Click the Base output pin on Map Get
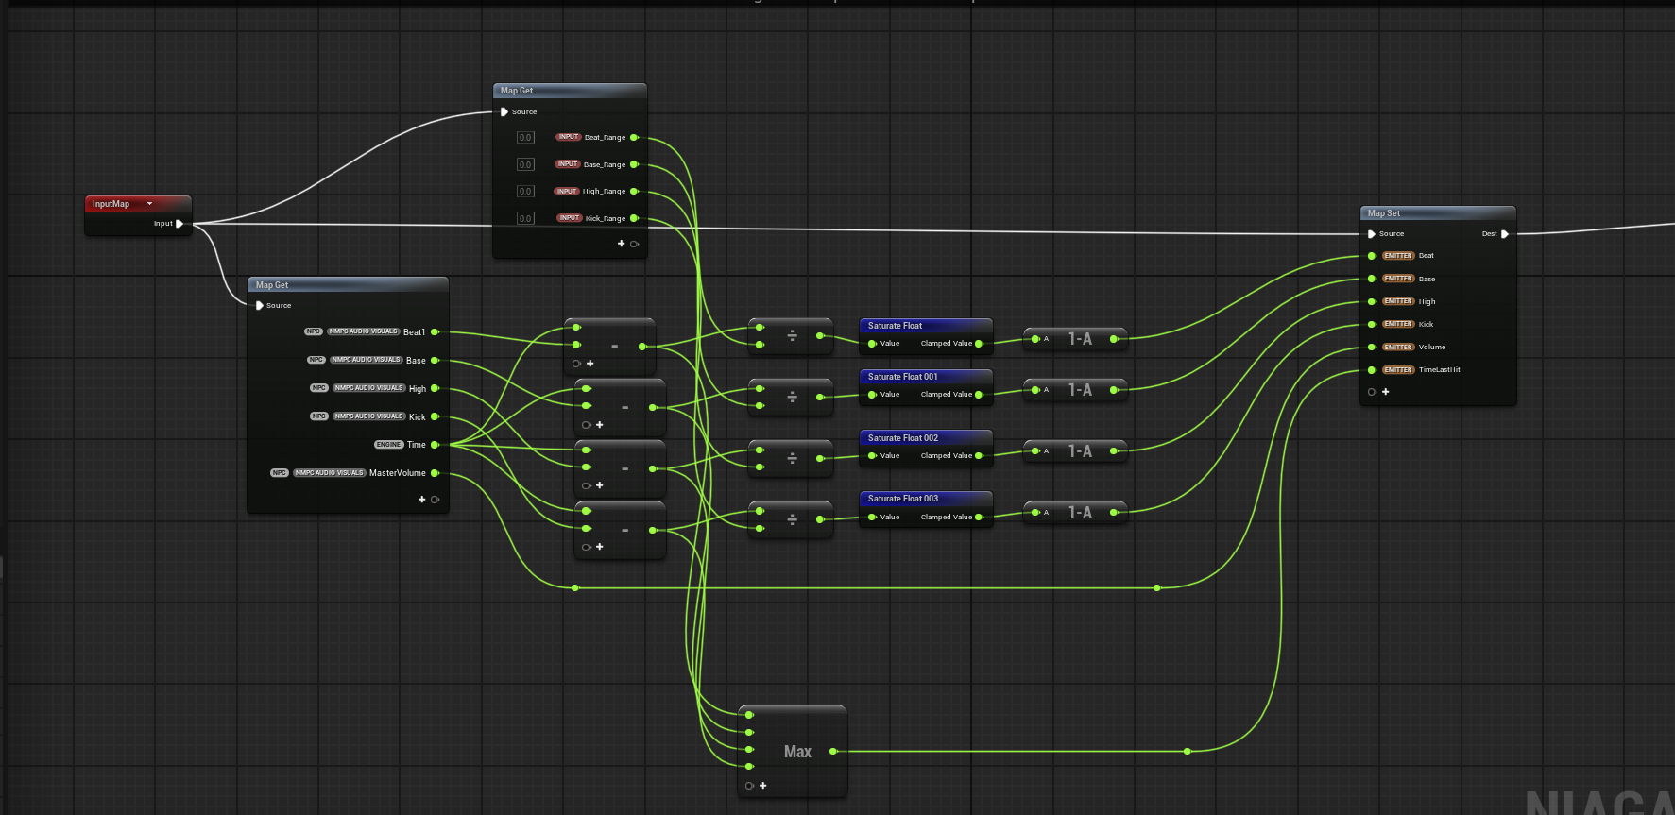This screenshot has width=1675, height=815. [x=435, y=361]
